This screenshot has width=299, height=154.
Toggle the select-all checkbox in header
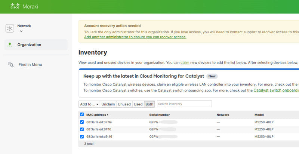pos(82,114)
